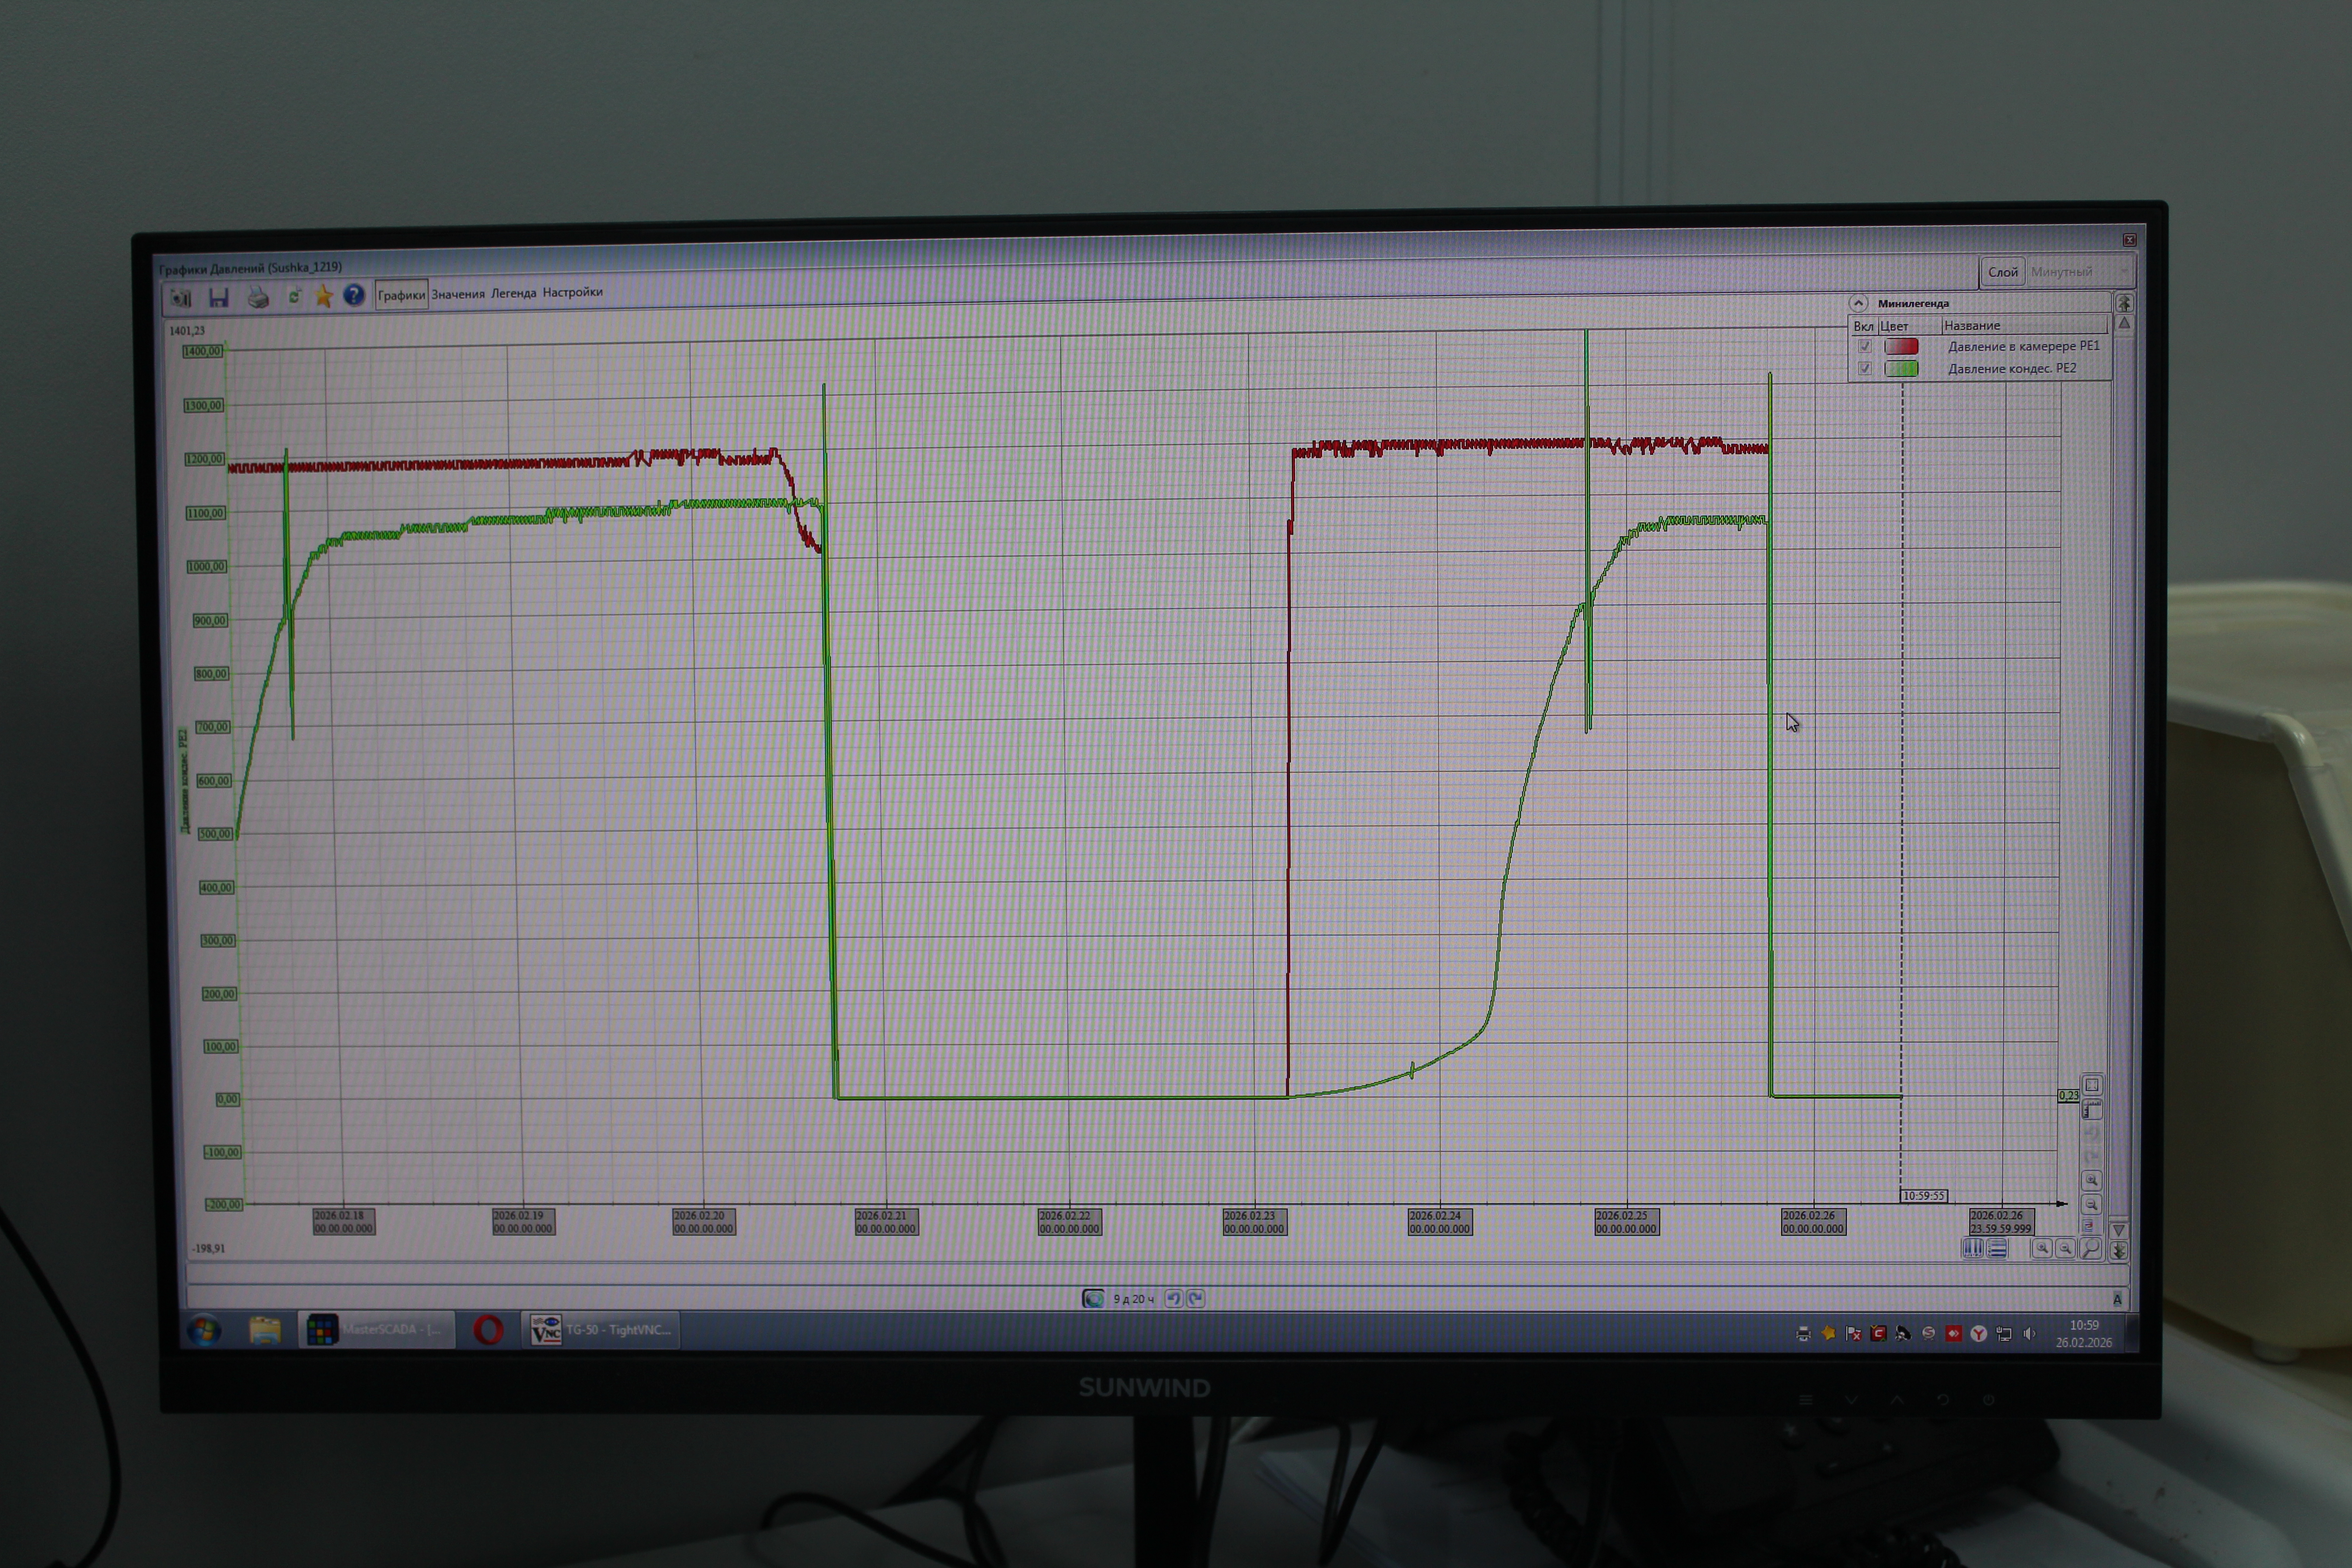The image size is (2352, 1568).
Task: Click the double green down-arrow icon
Action: [2119, 1251]
